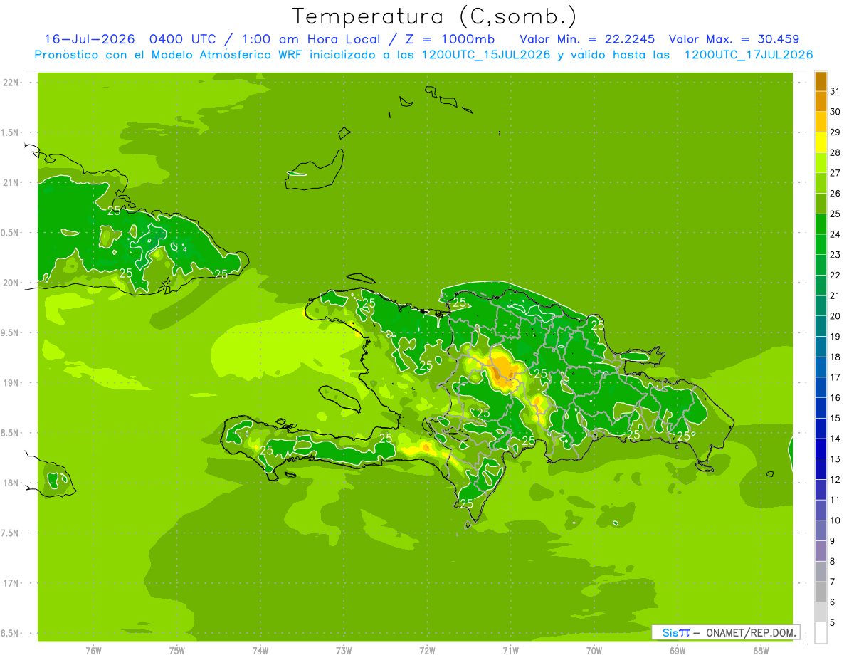Click the '20N' latitude axis label
This screenshot has height=660, width=854.
tap(11, 283)
